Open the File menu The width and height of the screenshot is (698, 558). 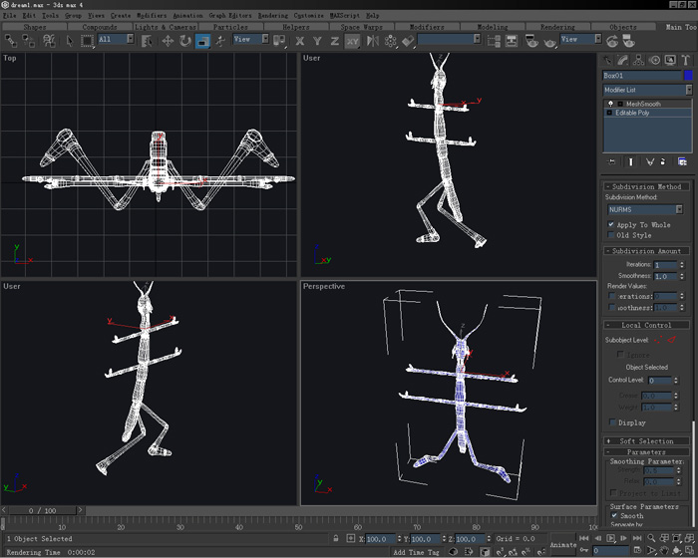[9, 16]
